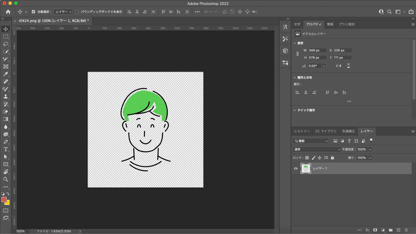Toggle width-height link chain icon
416x234 pixels.
tap(297, 54)
